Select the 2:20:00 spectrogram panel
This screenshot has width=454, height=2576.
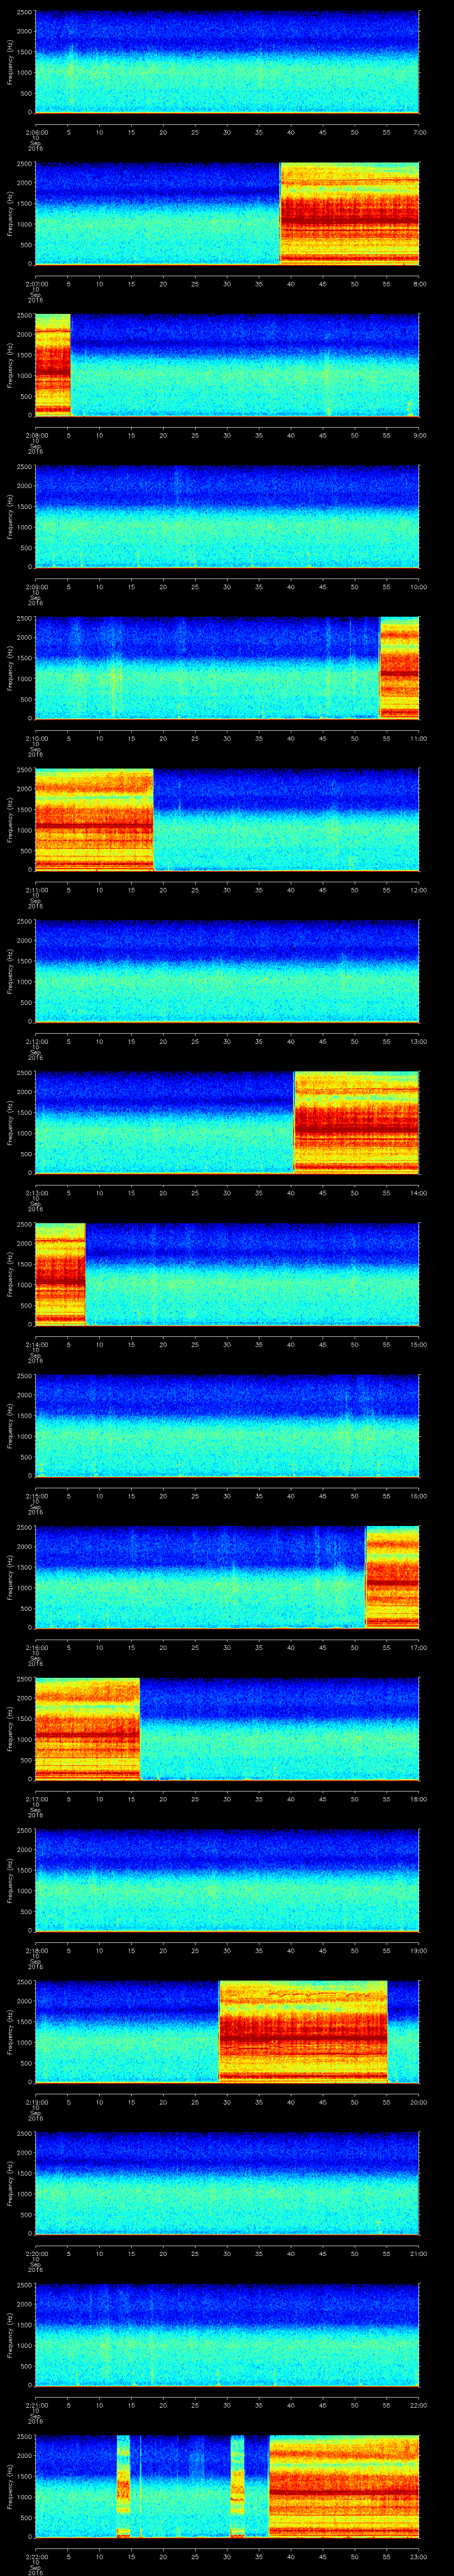tap(227, 2183)
